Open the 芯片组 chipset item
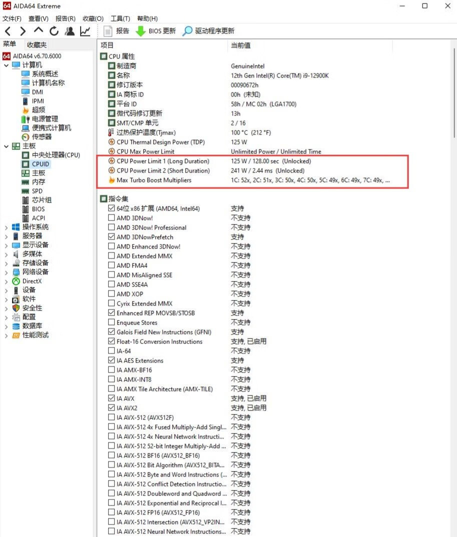 [42, 199]
